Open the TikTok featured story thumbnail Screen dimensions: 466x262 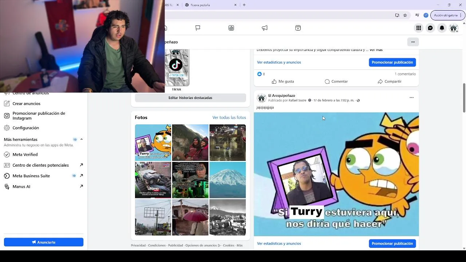(177, 68)
